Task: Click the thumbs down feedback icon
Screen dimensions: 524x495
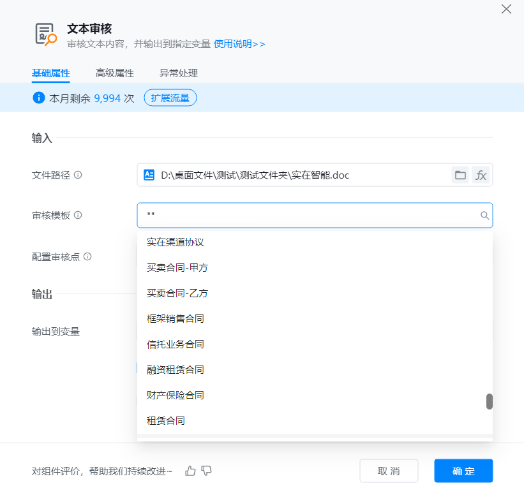Action: tap(206, 471)
